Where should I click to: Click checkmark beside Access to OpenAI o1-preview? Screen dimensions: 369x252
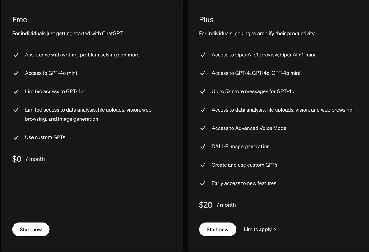[203, 55]
